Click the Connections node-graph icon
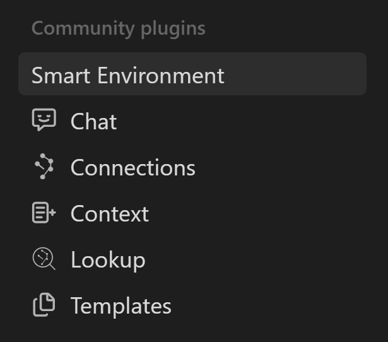 (x=44, y=167)
